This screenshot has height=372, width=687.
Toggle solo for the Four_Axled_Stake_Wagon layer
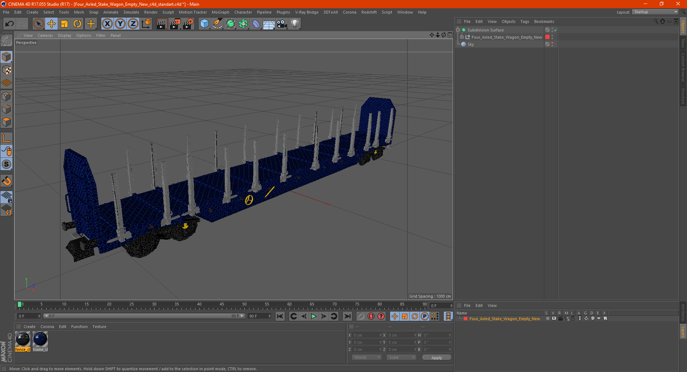(547, 318)
